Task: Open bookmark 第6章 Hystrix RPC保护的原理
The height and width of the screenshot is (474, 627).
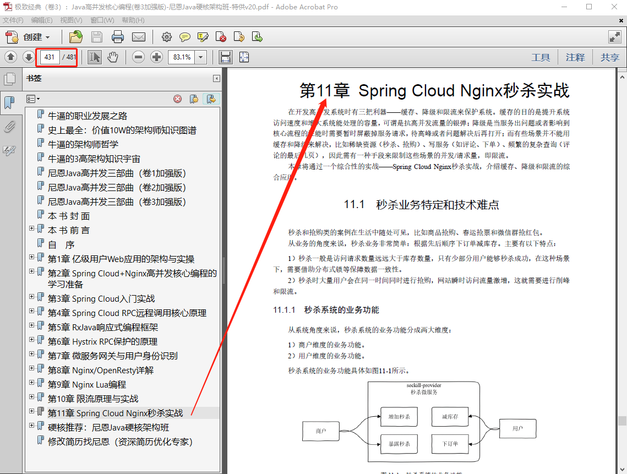Action: 102,342
